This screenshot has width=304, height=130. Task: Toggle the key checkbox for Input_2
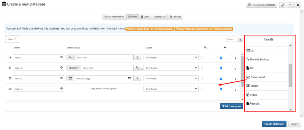202,68
